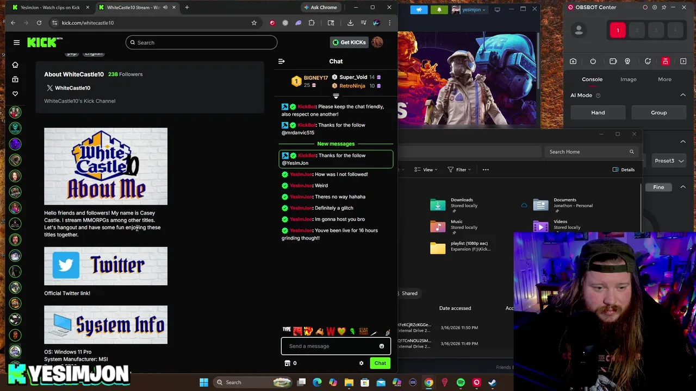Screen dimensions: 696x391
Task: Open Steam from the taskbar
Action: point(492,382)
